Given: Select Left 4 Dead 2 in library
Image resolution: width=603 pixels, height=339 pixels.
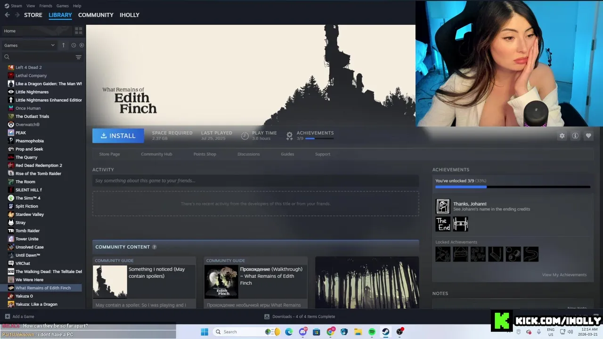Looking at the screenshot, I should point(28,67).
